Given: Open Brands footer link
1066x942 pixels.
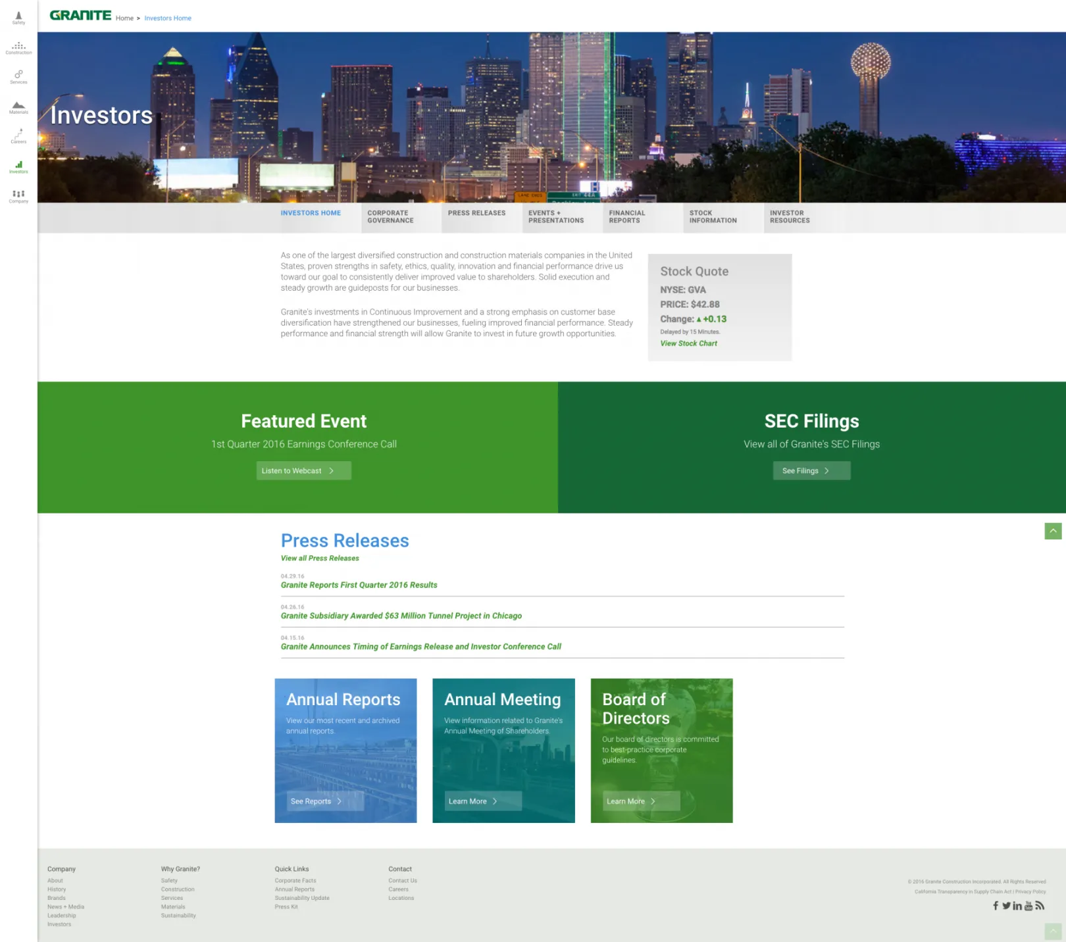Looking at the screenshot, I should (x=57, y=898).
